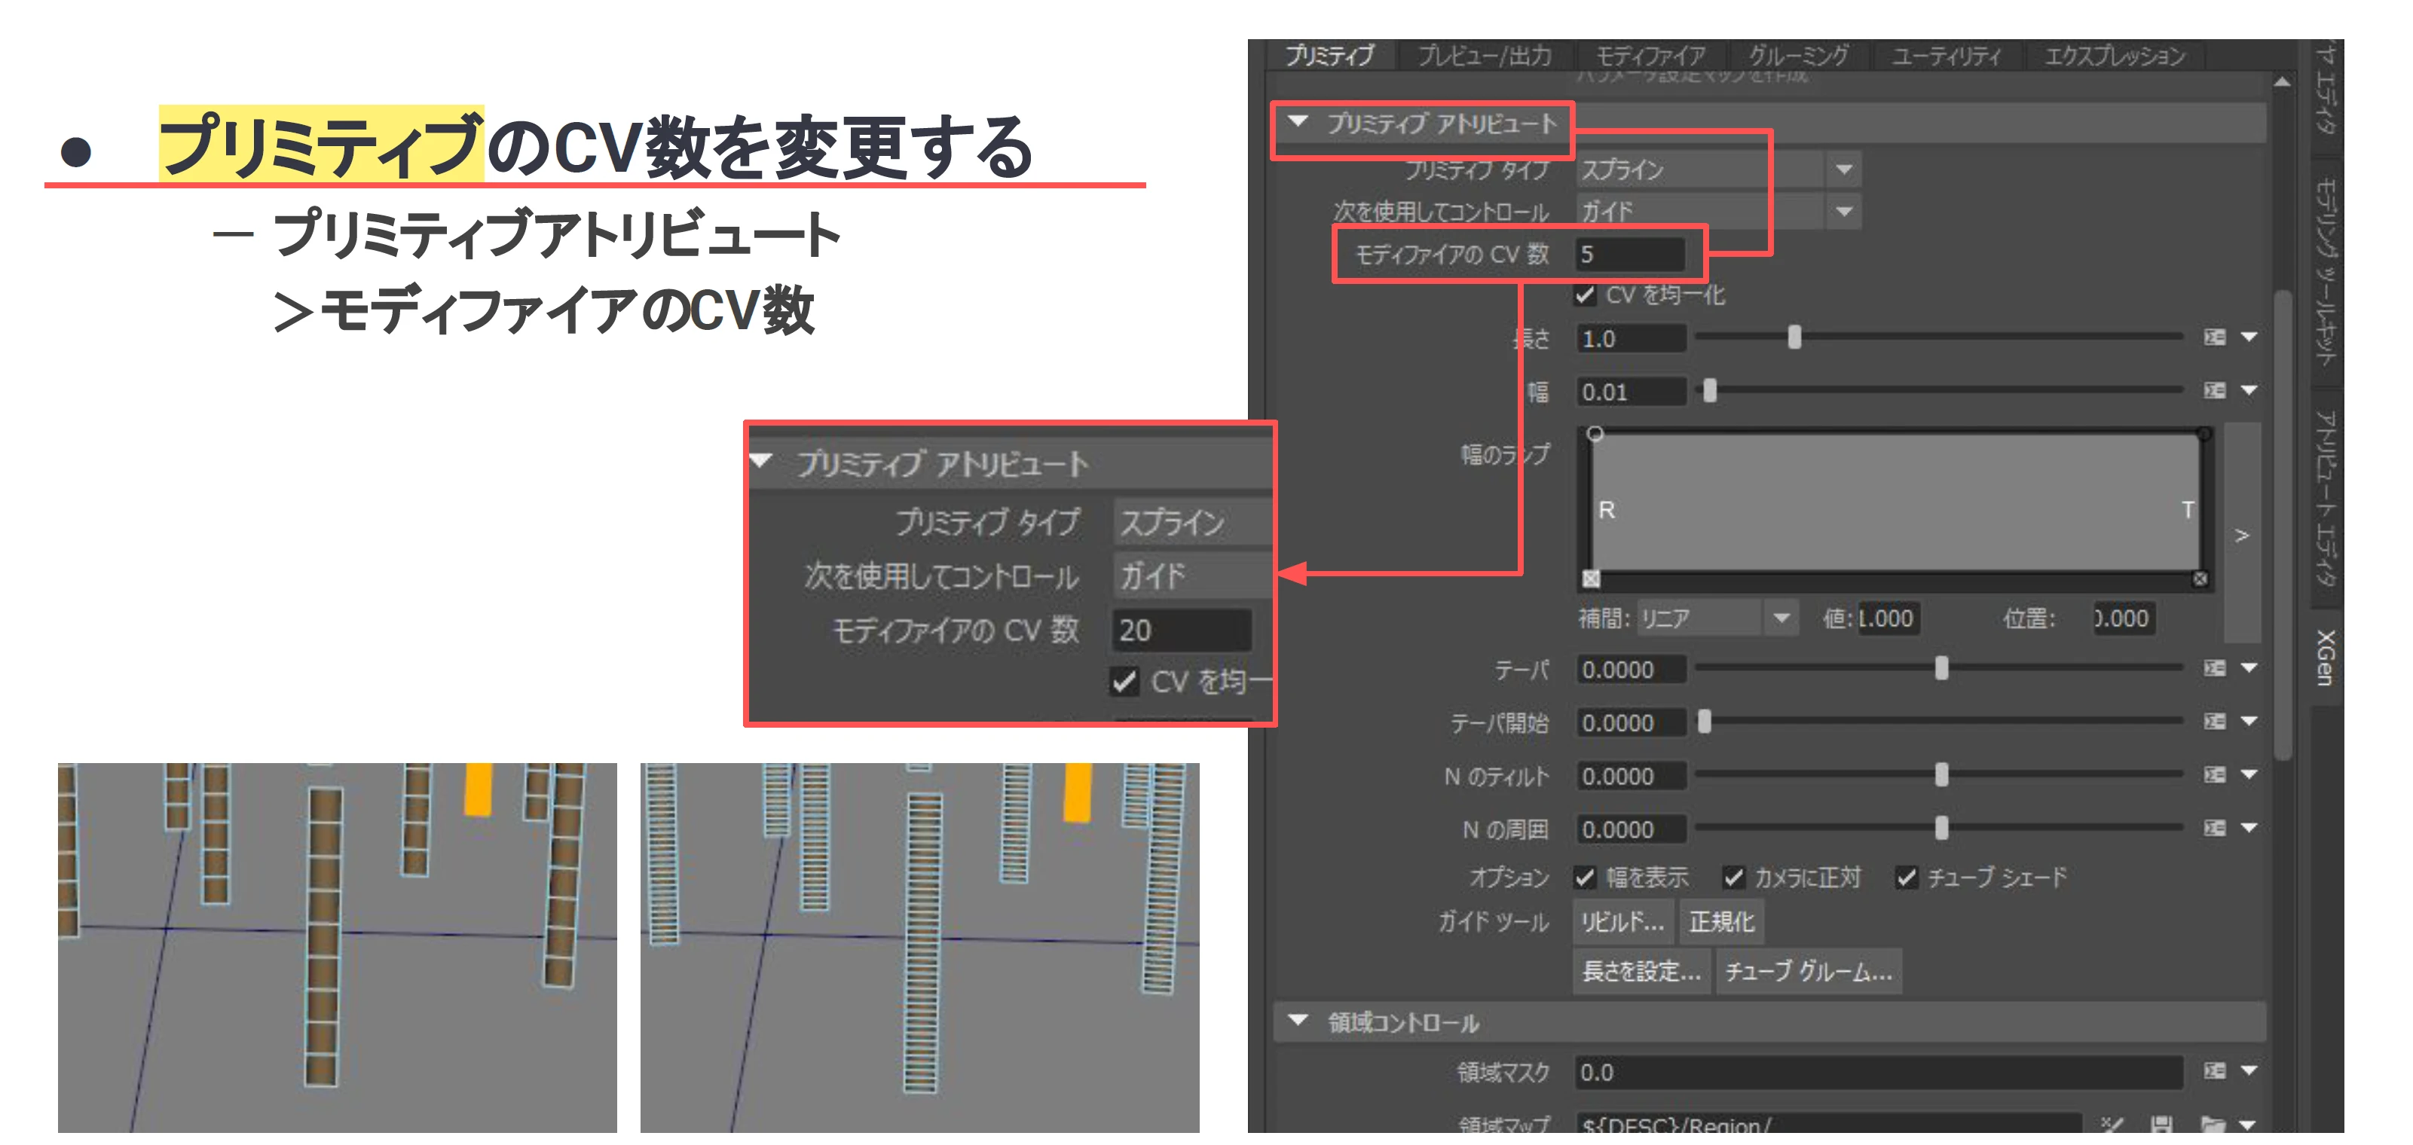Screen dimensions: 2413x1145
Task: Switch to the ユーティリティ tab
Action: click(1946, 55)
